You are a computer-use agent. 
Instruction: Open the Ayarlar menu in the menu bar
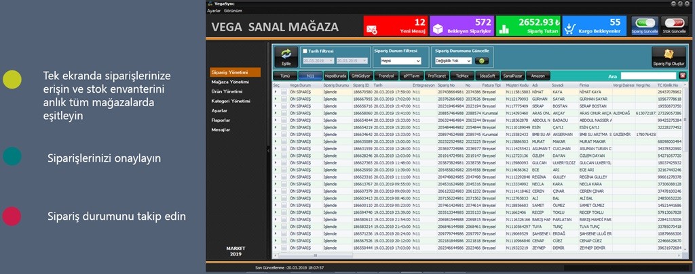pyautogui.click(x=214, y=10)
